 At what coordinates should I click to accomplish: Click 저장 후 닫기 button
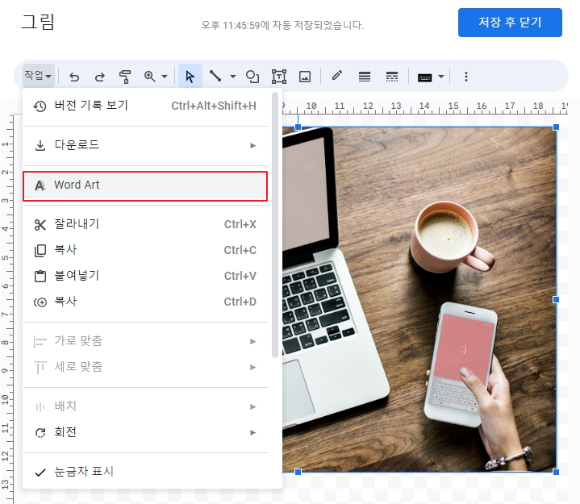coord(510,23)
